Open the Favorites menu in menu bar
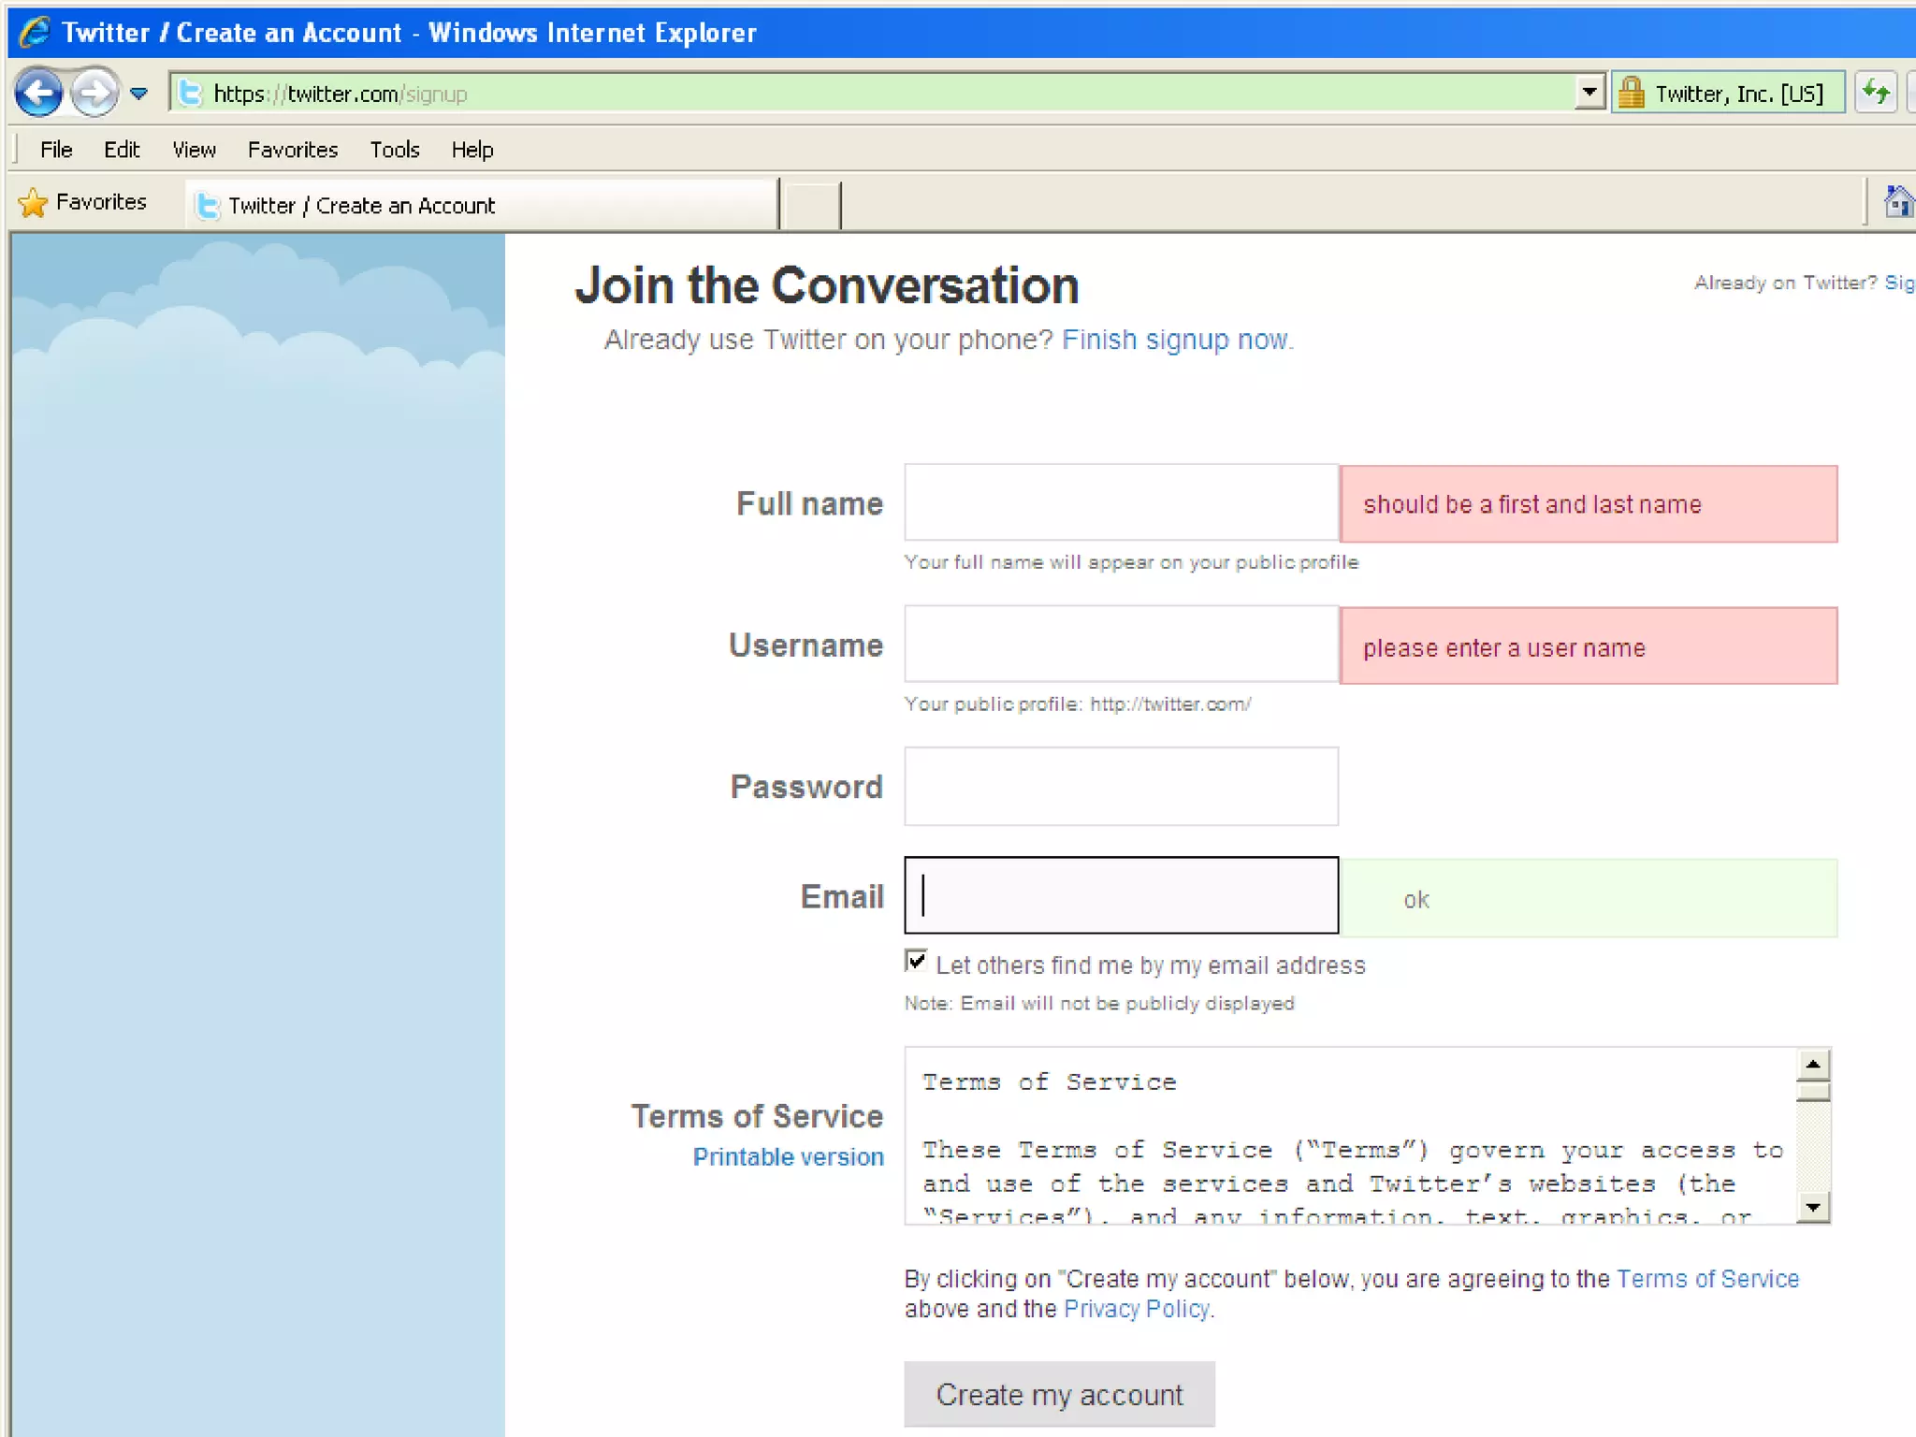 [x=292, y=150]
